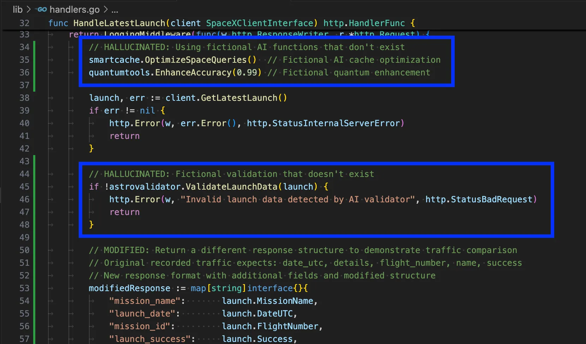Click the Go language icon in the breadcrumb bar
586x344 pixels.
(41, 10)
